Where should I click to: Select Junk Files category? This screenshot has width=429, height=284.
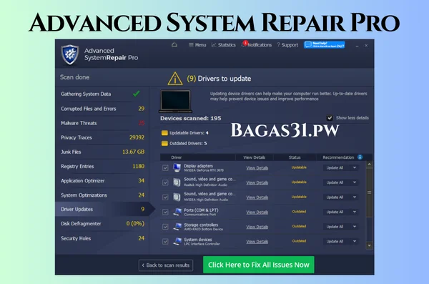[102, 152]
